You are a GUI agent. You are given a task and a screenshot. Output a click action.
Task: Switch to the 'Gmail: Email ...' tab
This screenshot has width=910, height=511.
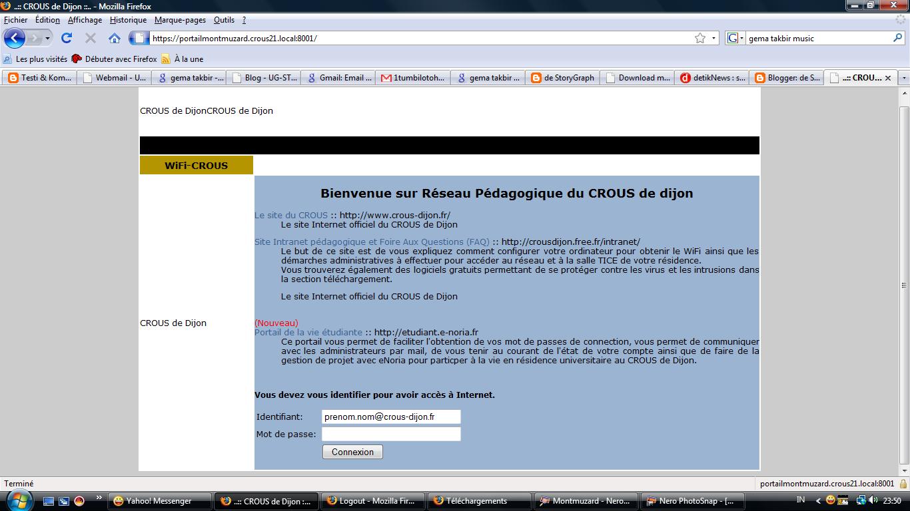point(338,78)
